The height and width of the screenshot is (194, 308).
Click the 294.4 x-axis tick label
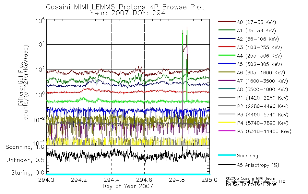(112, 180)
